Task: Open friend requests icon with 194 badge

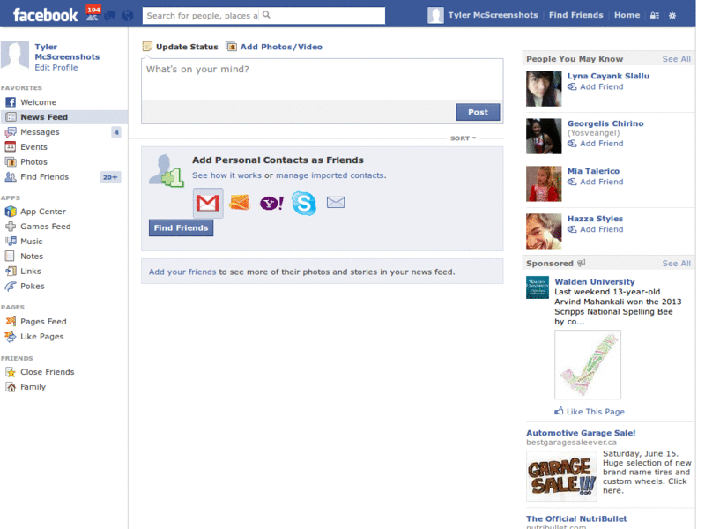Action: point(93,14)
